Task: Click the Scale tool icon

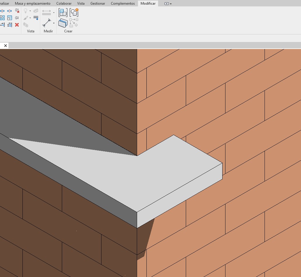Action: [x=9, y=18]
